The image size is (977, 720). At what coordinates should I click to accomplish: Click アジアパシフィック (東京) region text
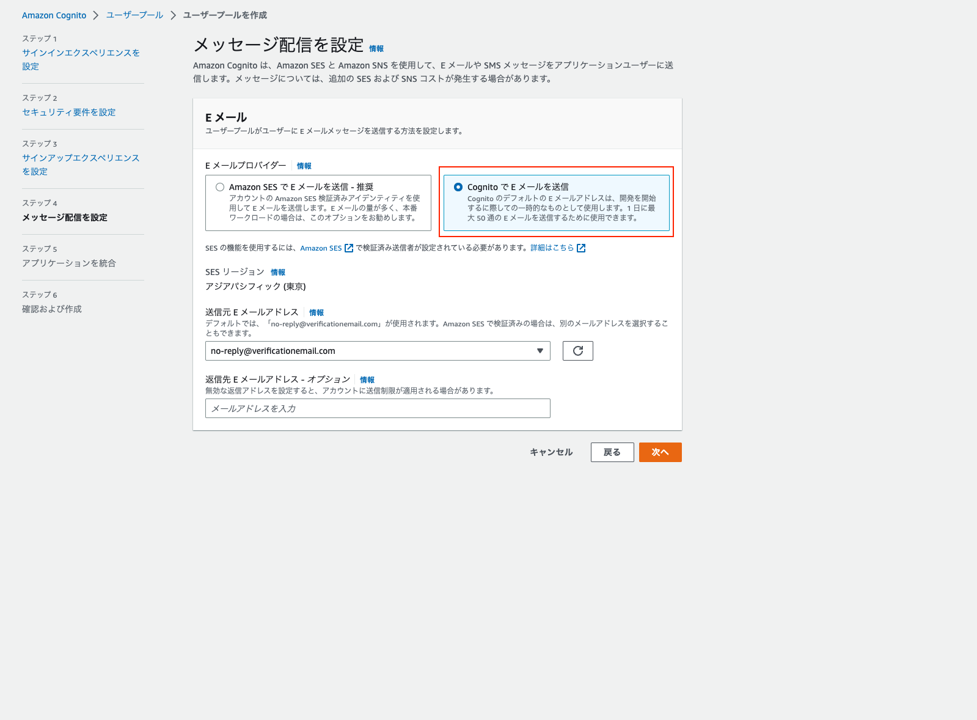255,287
